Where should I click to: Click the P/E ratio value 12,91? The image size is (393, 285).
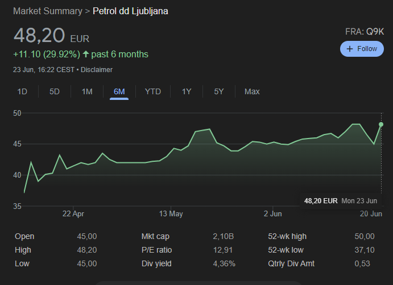pos(223,250)
